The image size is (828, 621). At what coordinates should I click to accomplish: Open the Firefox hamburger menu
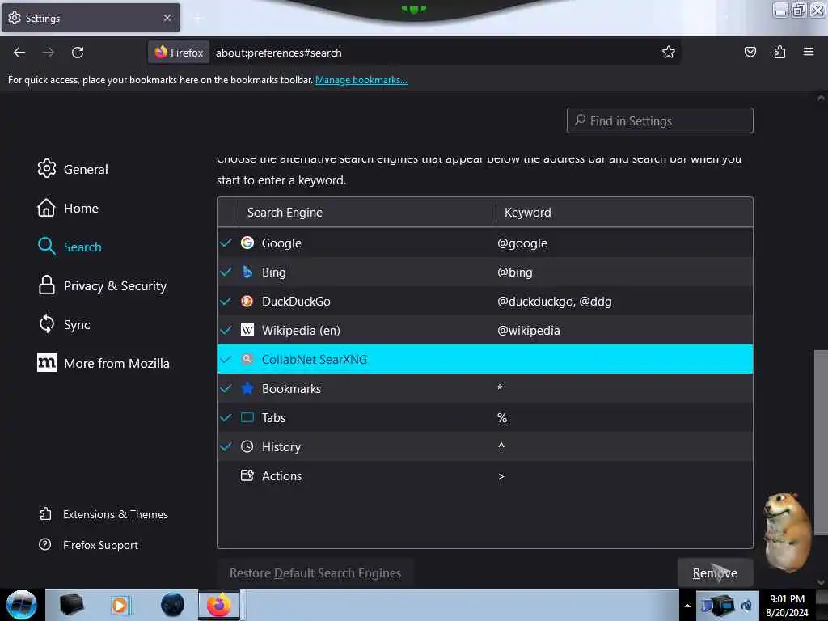click(x=809, y=52)
